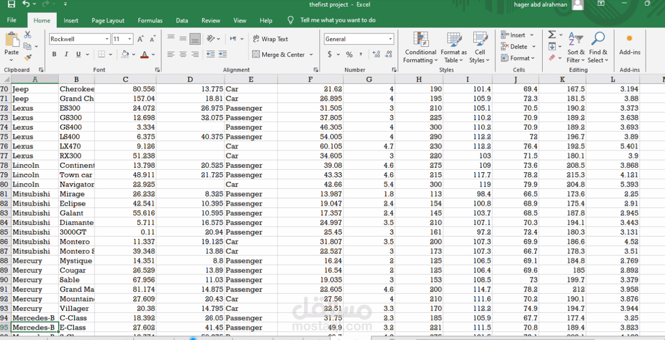
Task: Decrease the cell indent
Action: [211, 54]
